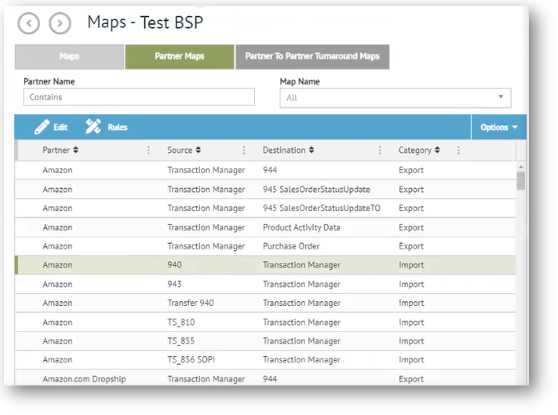Screen dimensions: 558x415
Task: Select the Amazon.com Dropship 944 row
Action: 265,379
